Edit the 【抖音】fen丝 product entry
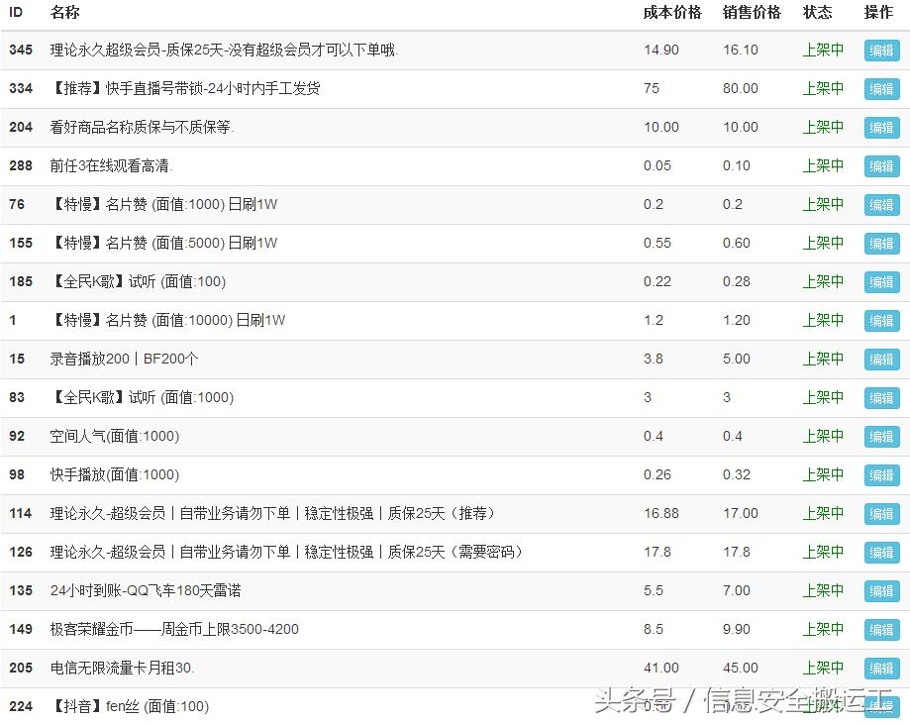Viewport: 910px width, 724px height. [880, 706]
